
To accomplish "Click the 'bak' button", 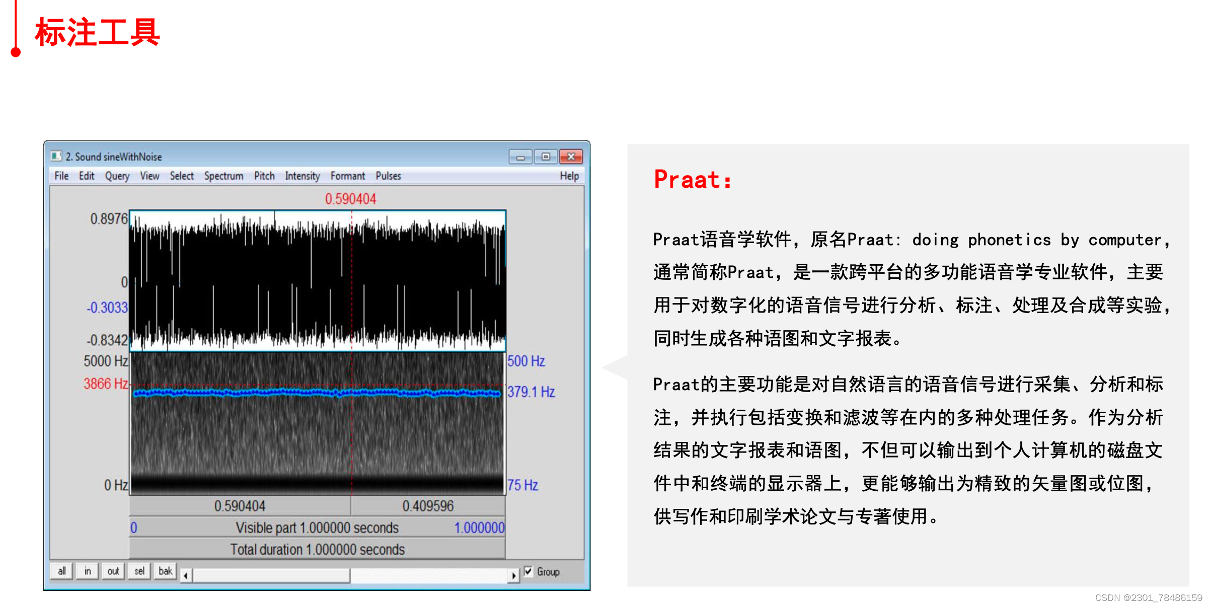I will click(165, 571).
